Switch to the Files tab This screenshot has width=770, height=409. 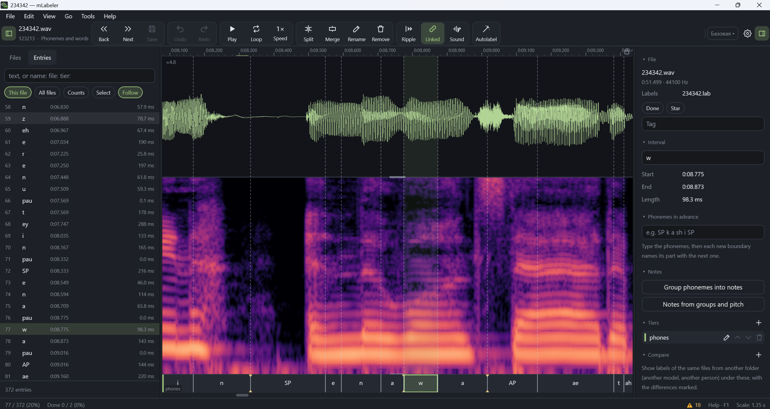[15, 58]
